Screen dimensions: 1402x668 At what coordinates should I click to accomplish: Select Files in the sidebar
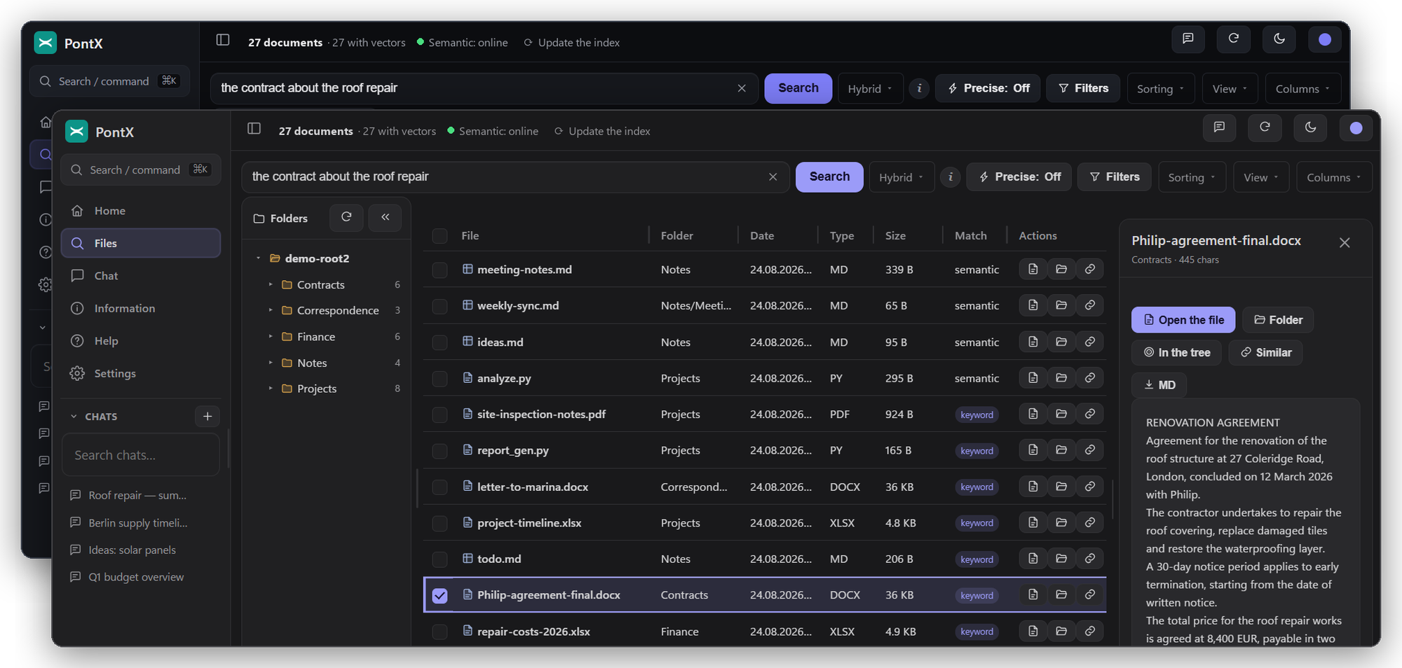coord(141,243)
